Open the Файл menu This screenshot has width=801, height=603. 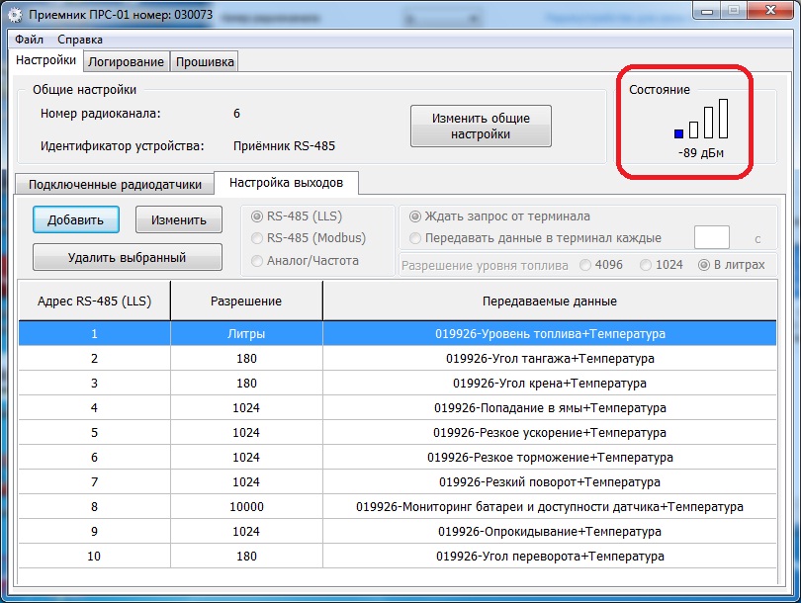29,40
